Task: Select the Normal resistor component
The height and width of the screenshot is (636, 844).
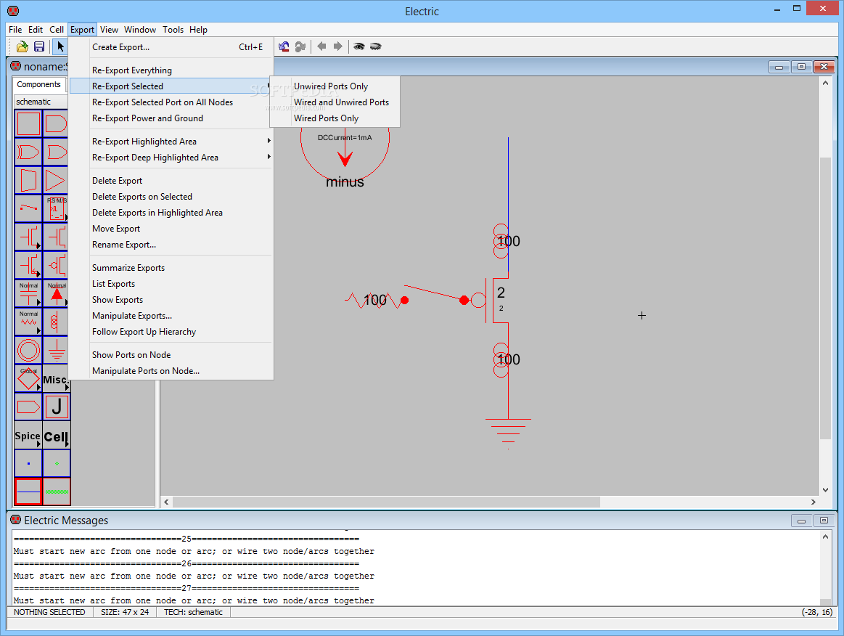Action: pyautogui.click(x=28, y=322)
